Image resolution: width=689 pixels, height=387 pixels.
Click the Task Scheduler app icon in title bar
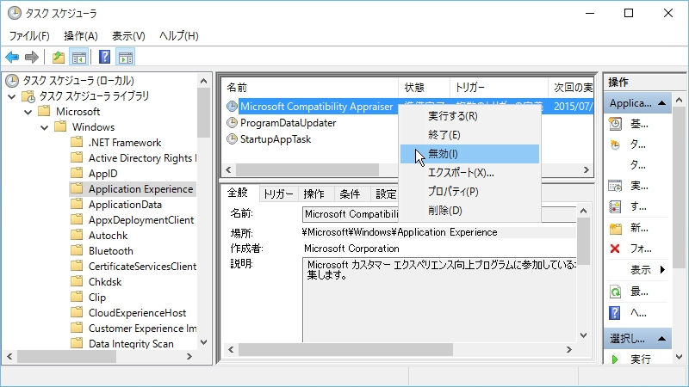(14, 13)
